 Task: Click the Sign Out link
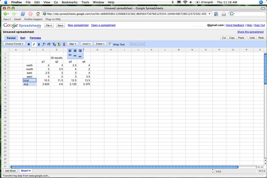[260, 25]
